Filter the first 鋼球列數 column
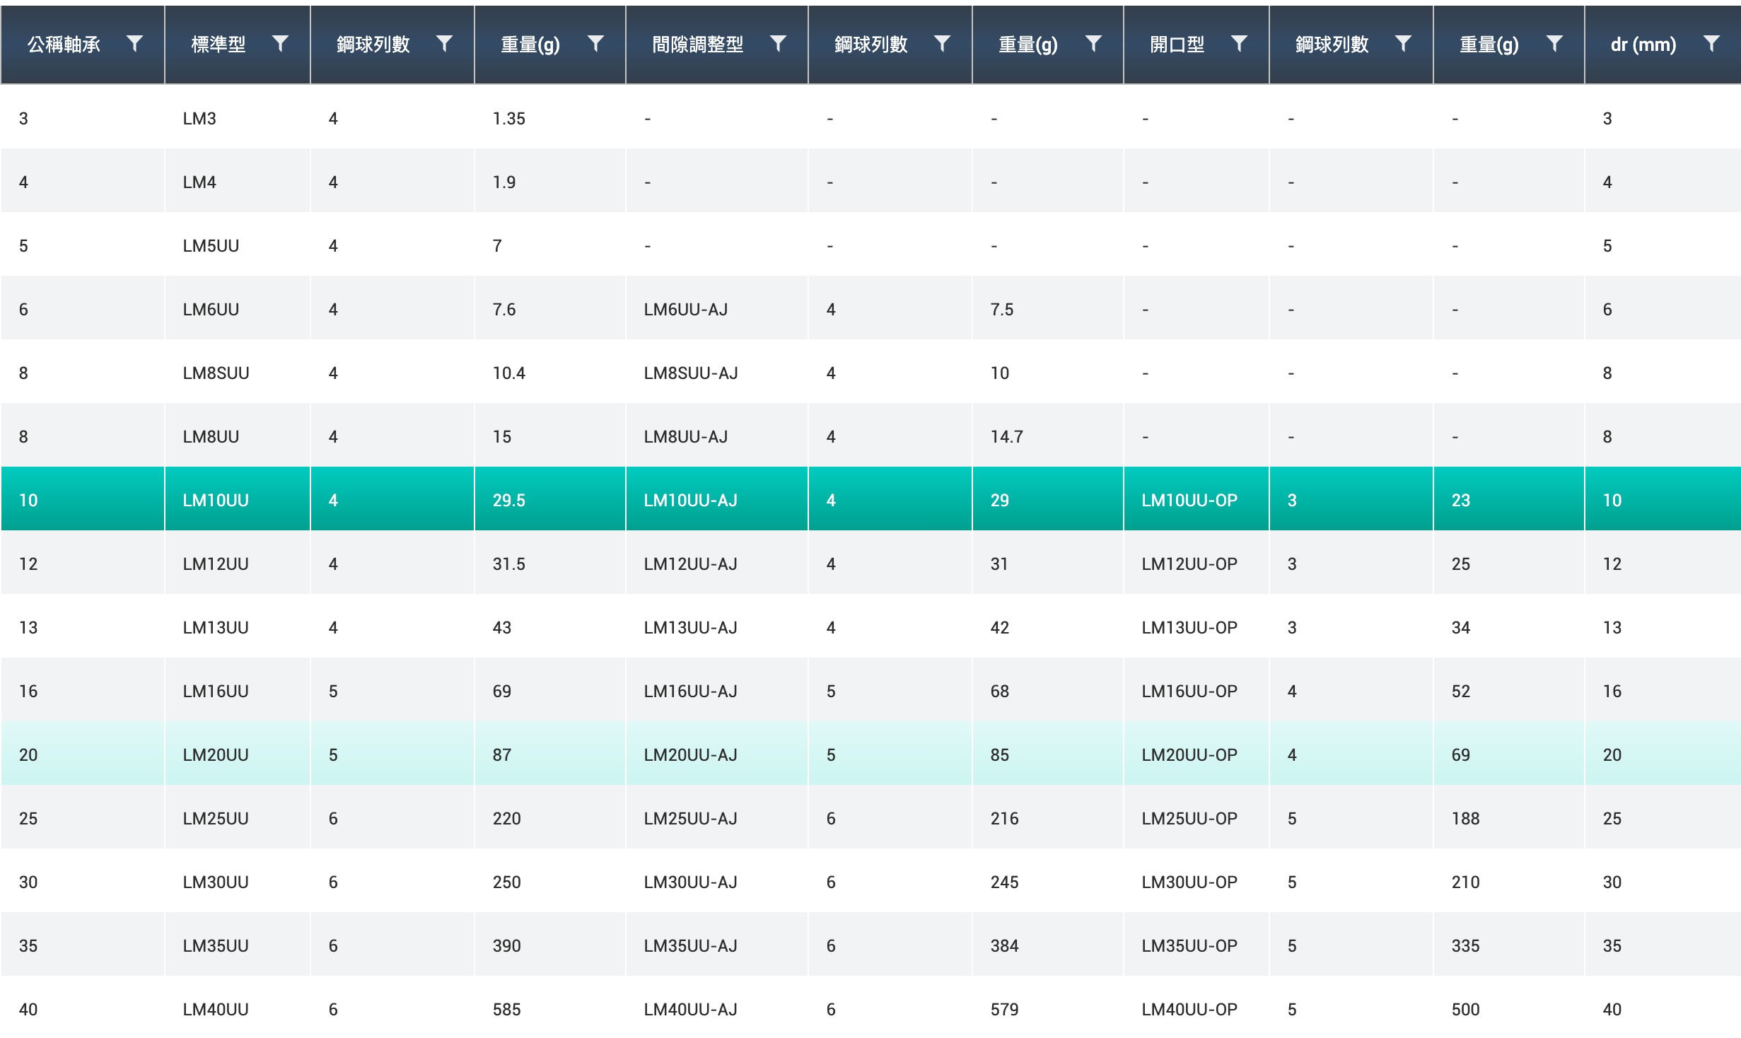The height and width of the screenshot is (1038, 1741). (444, 44)
